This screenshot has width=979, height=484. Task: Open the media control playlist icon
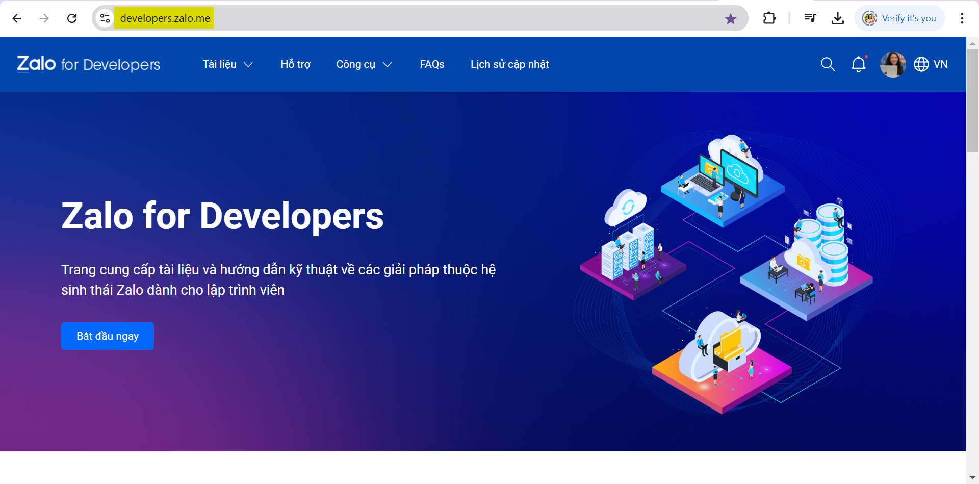(x=810, y=18)
